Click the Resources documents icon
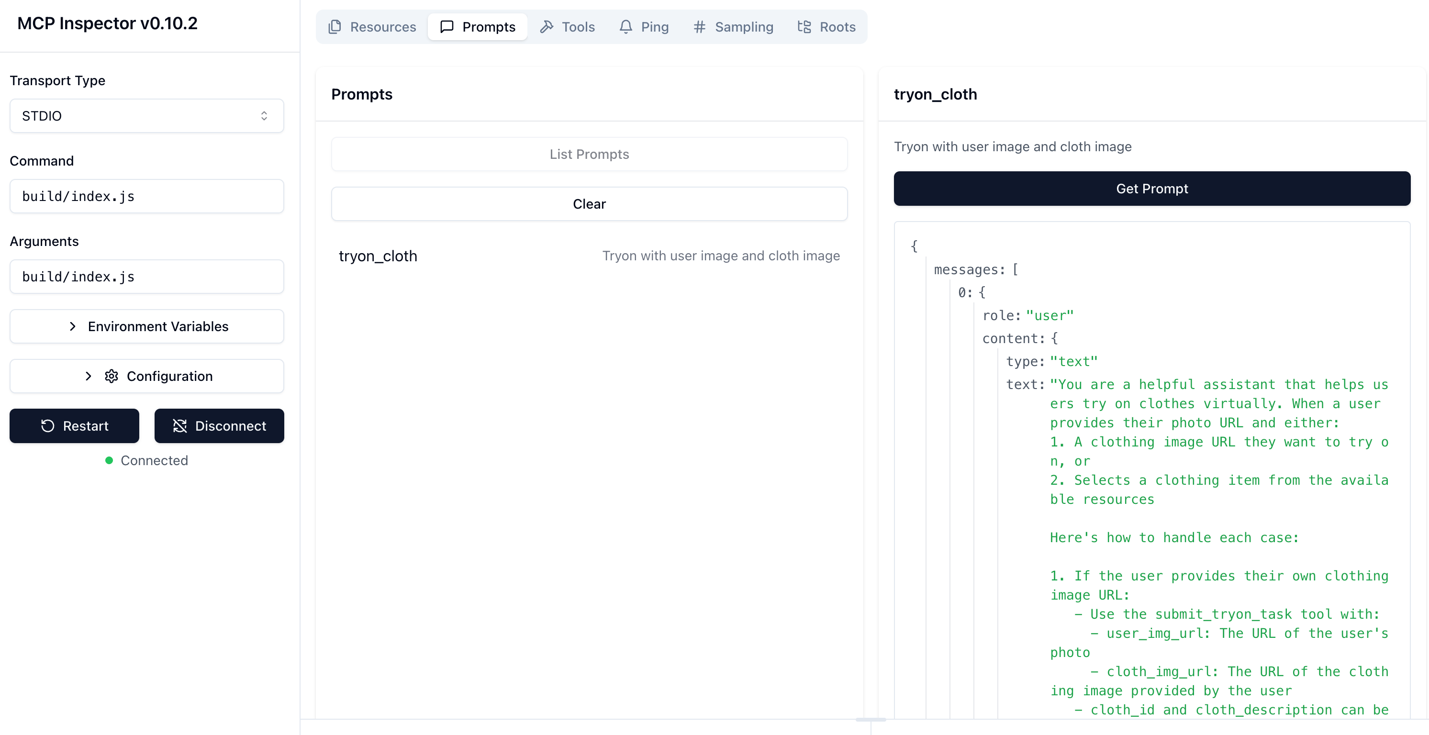 click(335, 27)
